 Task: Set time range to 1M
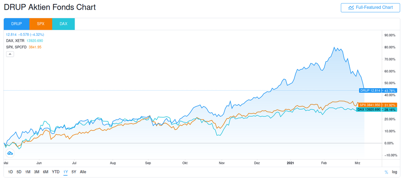click(28, 172)
